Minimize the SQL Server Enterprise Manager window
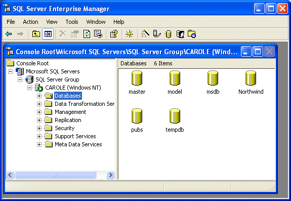This screenshot has width=291, height=201. coord(259,9)
